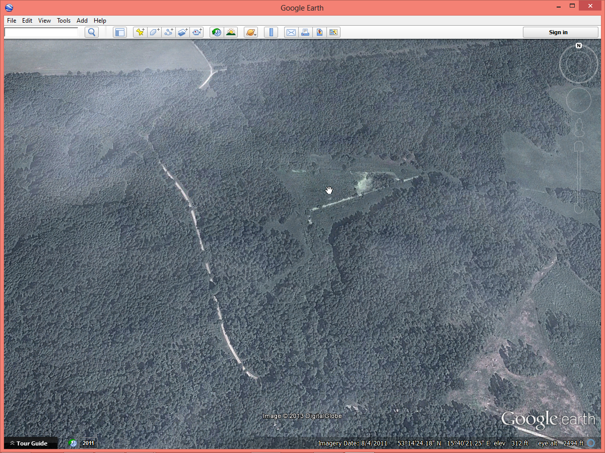
Task: Click the 2011 historical imagery year button
Action: (88, 443)
